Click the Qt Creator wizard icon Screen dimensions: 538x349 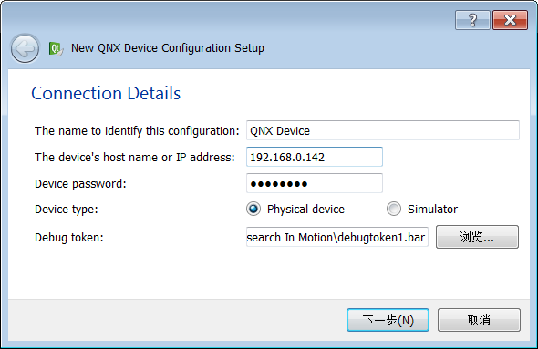56,48
